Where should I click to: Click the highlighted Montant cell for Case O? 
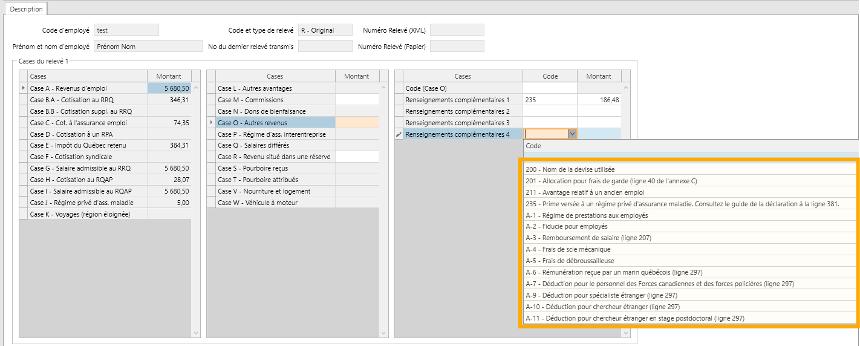coord(357,123)
